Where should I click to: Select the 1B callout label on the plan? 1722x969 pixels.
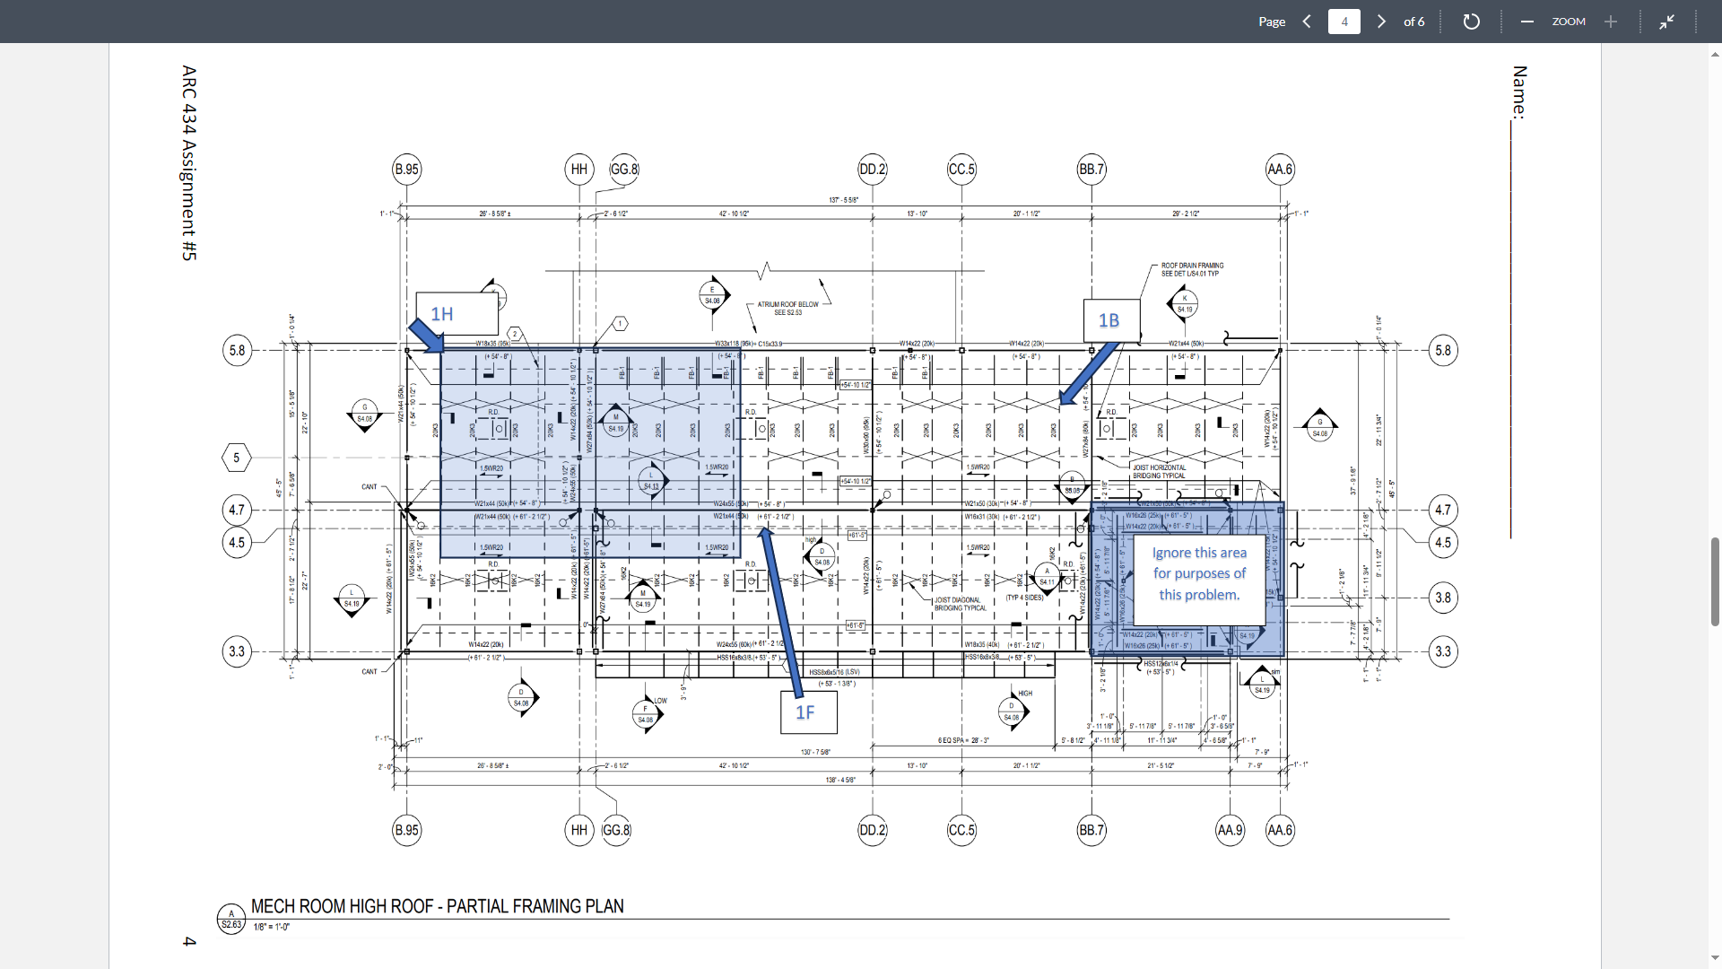(x=1110, y=319)
